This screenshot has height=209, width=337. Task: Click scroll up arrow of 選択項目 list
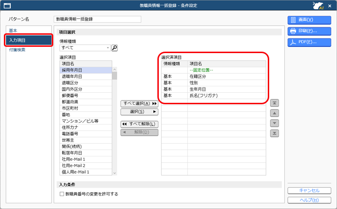point(115,70)
